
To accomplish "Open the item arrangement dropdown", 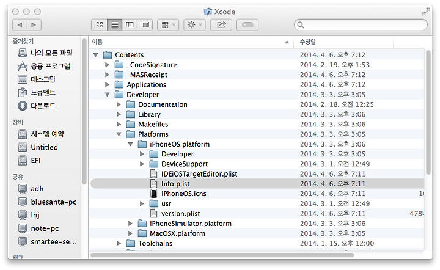I will 168,25.
